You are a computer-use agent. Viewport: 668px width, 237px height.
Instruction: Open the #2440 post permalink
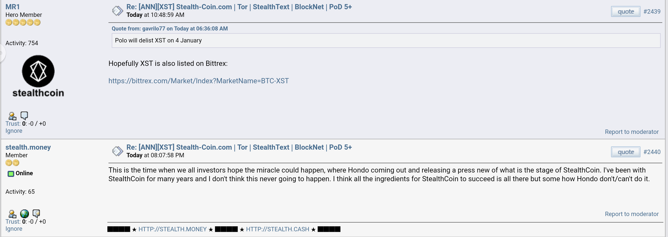pos(652,152)
